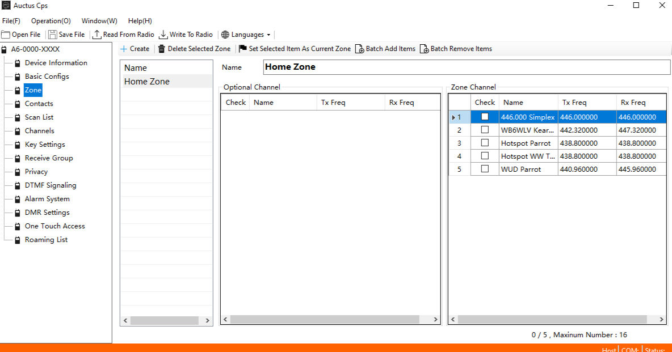Viewport: 672px width, 352px height.
Task: Open the Help(H) menu
Action: click(140, 21)
